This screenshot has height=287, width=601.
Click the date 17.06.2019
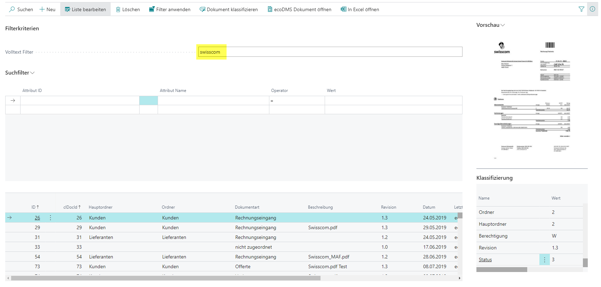pos(435,247)
